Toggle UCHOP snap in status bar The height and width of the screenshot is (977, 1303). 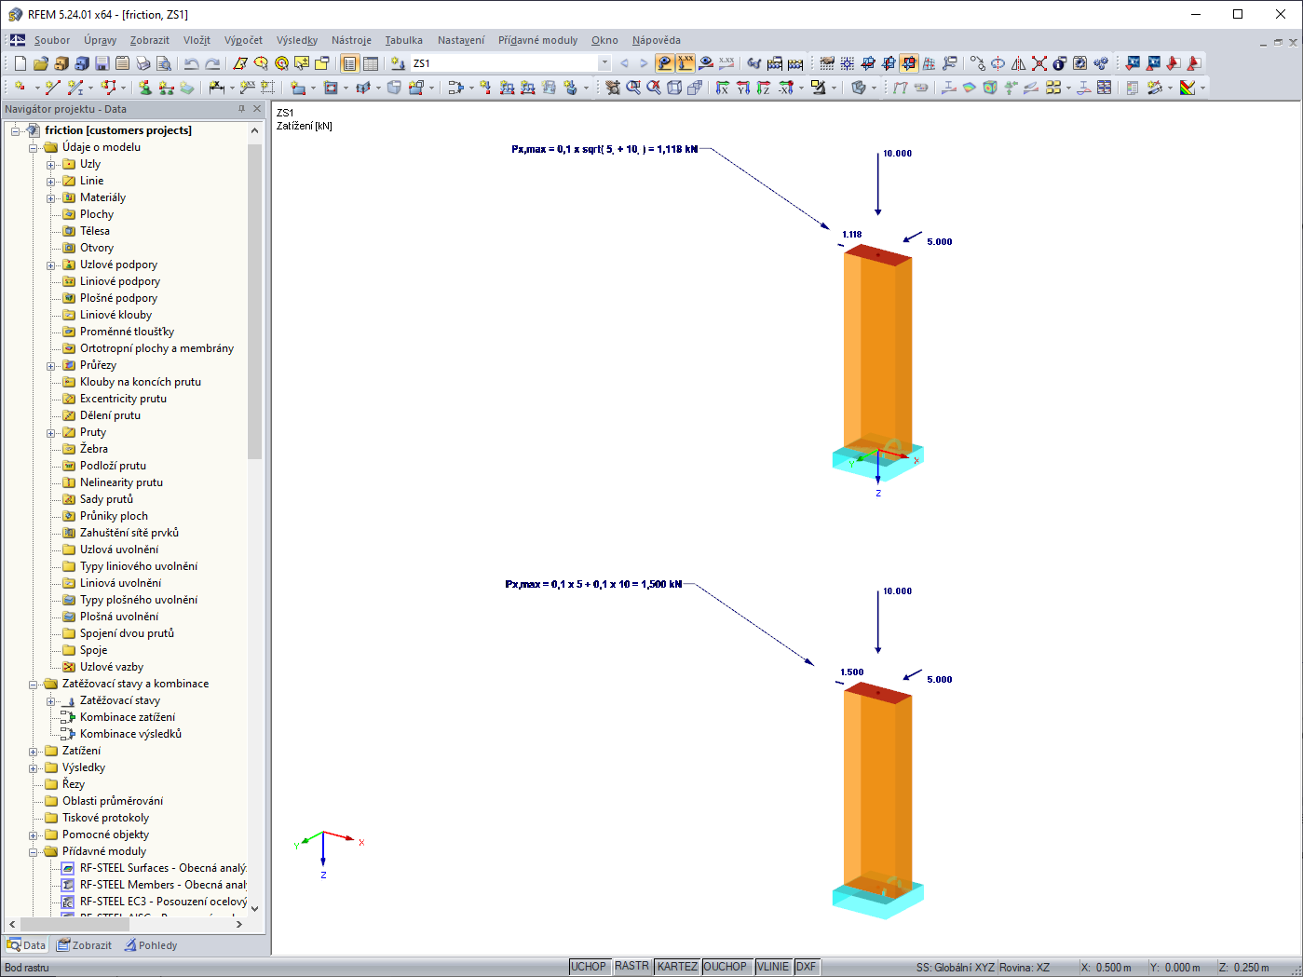tap(589, 967)
